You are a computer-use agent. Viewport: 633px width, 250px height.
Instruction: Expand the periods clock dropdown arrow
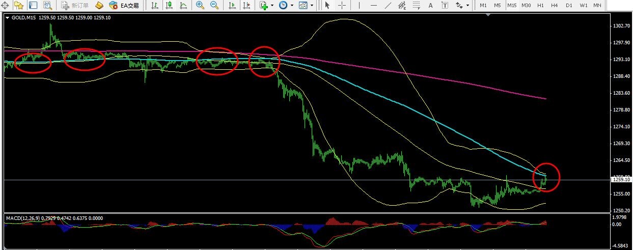click(292, 6)
